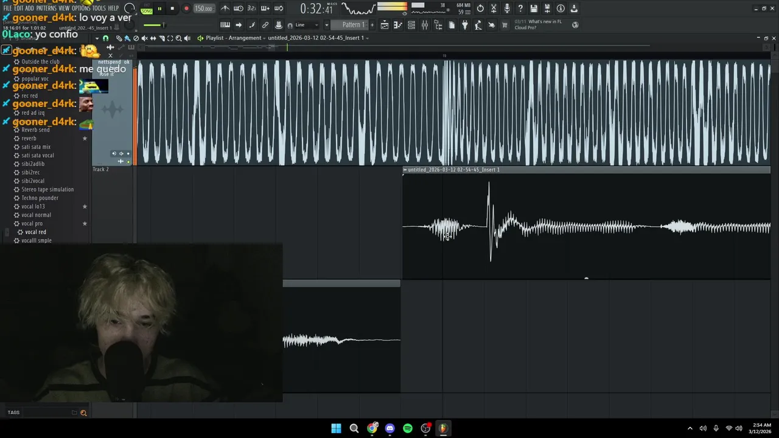Open the Mixer view icon
This screenshot has width=779, height=438.
pos(425,25)
